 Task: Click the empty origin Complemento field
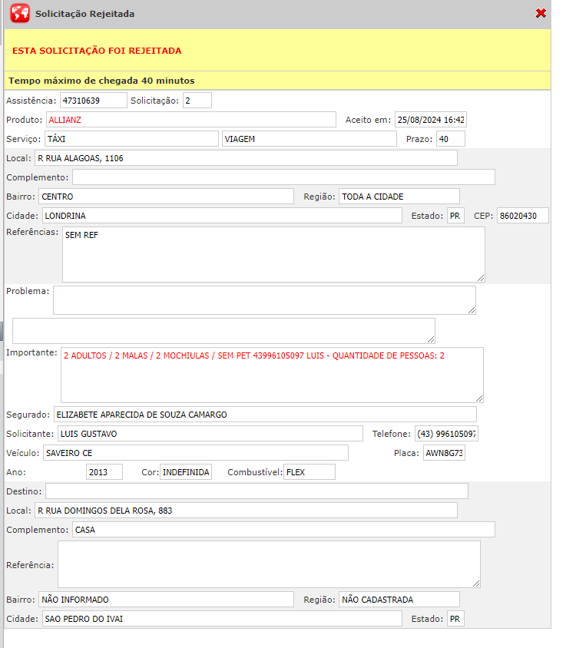283,177
